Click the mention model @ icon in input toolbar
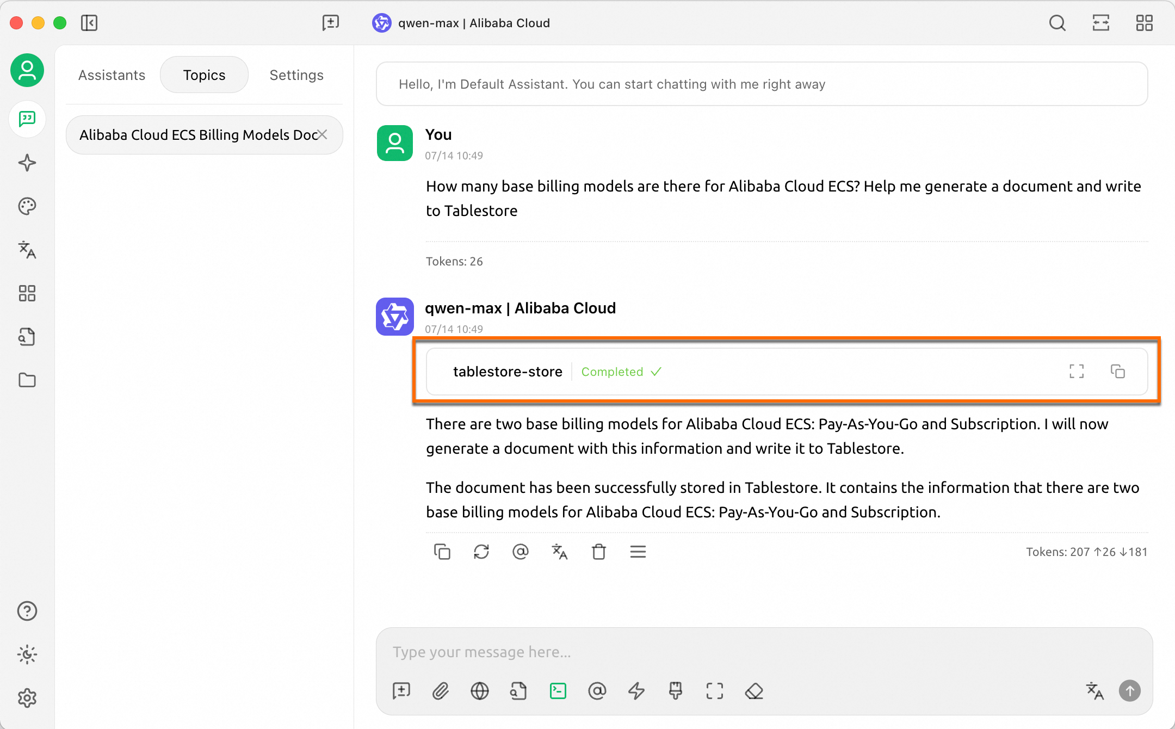Image resolution: width=1175 pixels, height=729 pixels. [597, 691]
